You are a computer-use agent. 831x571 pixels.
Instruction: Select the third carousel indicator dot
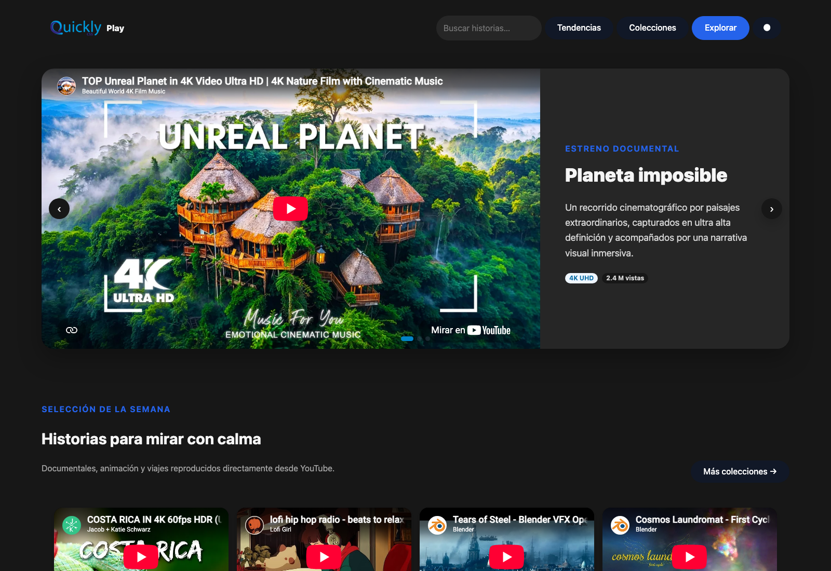pyautogui.click(x=428, y=338)
